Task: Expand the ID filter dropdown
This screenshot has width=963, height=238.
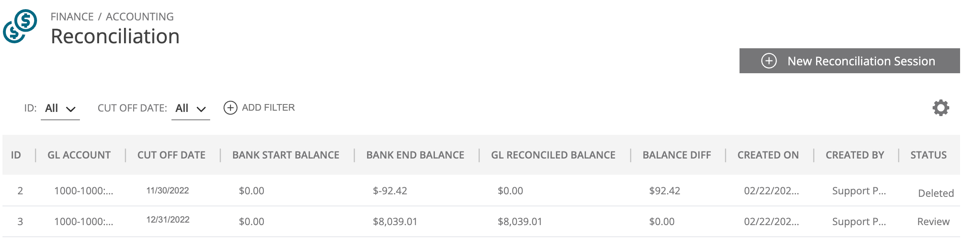Action: point(60,109)
